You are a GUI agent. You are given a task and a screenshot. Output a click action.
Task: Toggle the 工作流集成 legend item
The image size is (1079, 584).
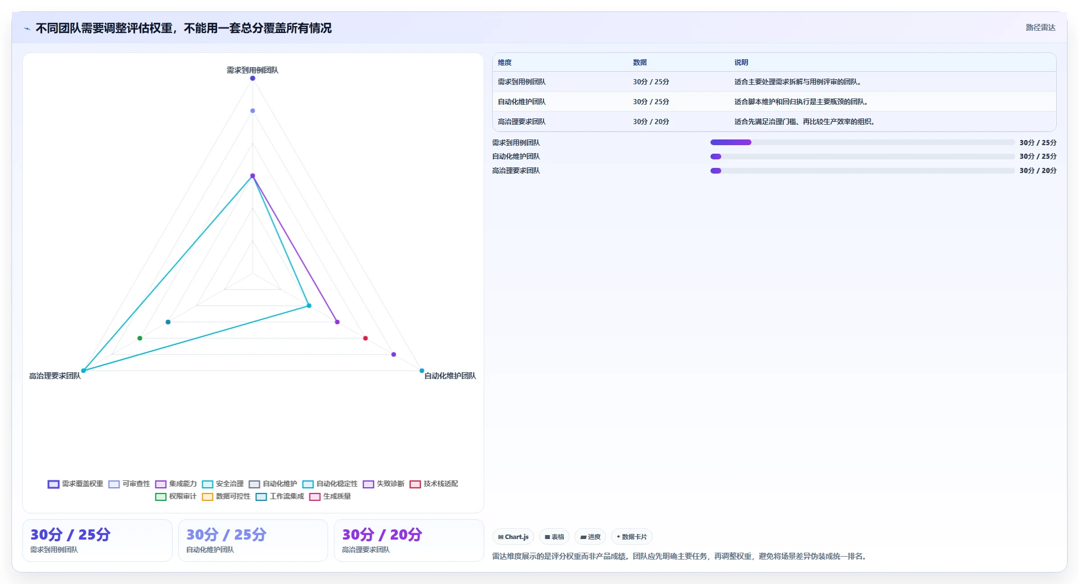pyautogui.click(x=280, y=496)
